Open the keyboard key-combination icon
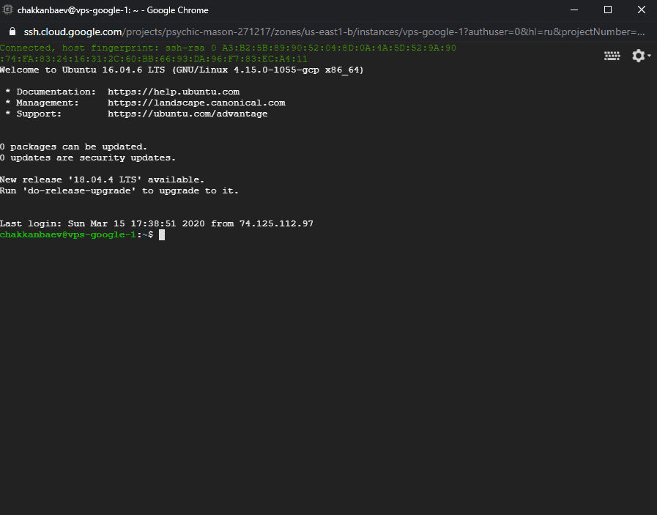657x515 pixels. click(612, 56)
